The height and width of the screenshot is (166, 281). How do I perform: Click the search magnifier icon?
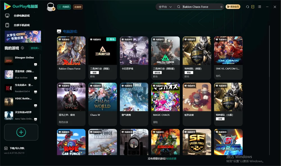click(x=178, y=7)
